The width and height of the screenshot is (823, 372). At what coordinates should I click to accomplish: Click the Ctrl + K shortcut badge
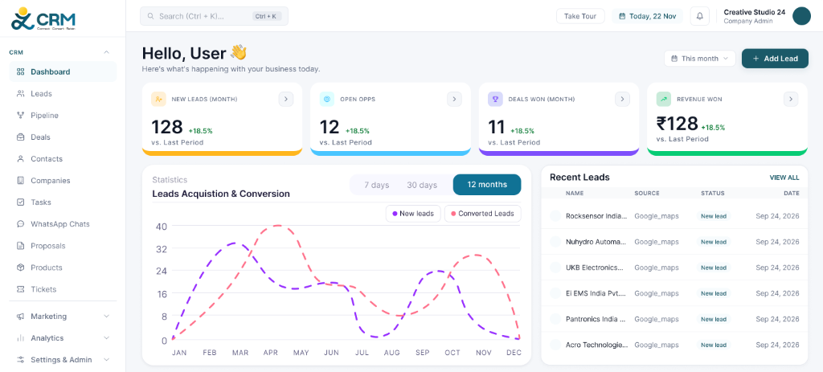click(x=267, y=16)
